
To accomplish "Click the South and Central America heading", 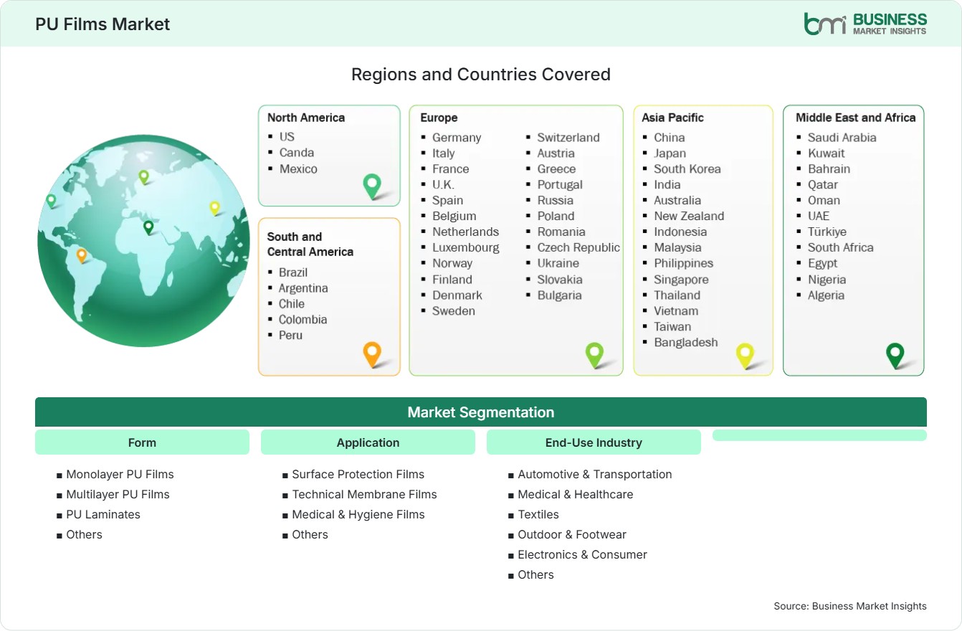I will (310, 244).
